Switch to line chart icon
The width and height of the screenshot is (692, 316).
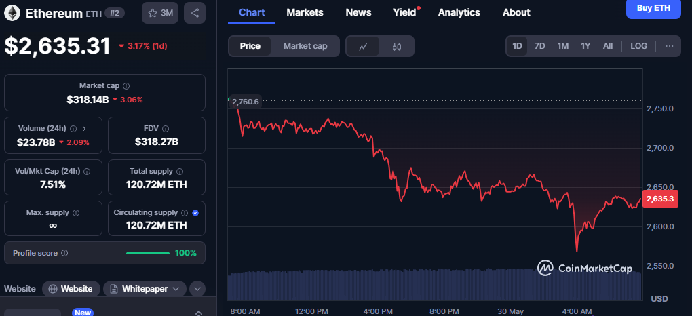(363, 46)
